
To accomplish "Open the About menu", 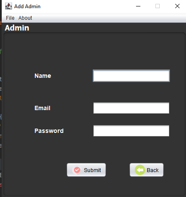I will [25, 18].
